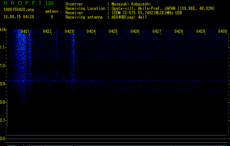Click the Receiving Location label

85,8
